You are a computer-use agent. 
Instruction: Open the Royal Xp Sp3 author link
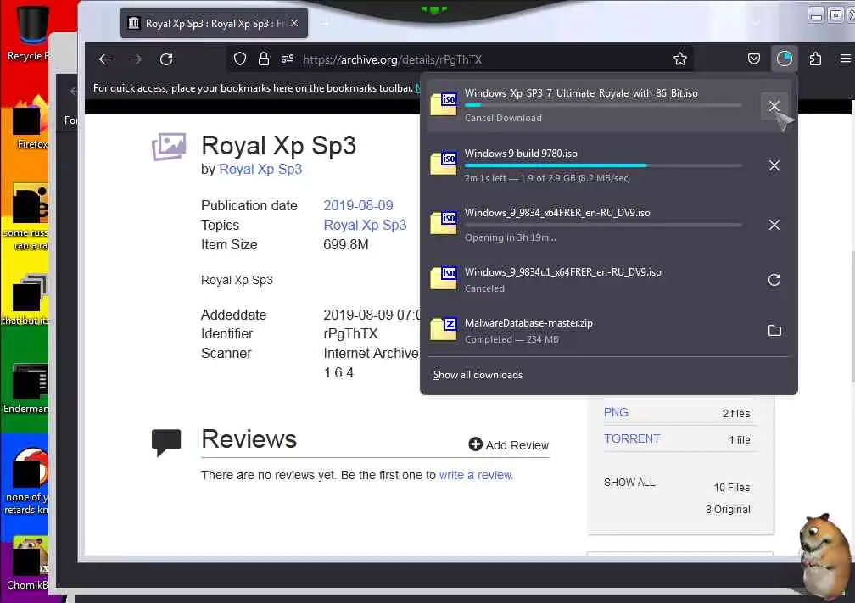point(260,169)
